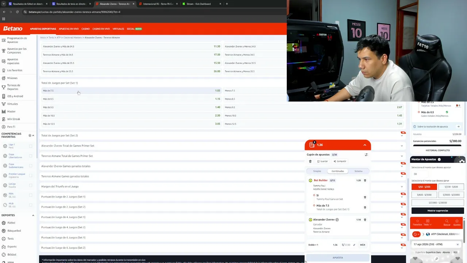Open Apuestas especiales in sidebar
This screenshot has width=467, height=263.
13,61
